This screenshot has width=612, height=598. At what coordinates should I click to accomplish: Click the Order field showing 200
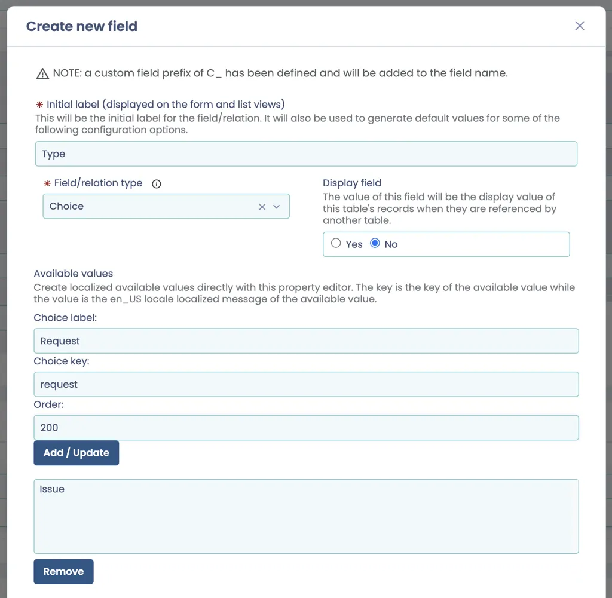coord(306,428)
